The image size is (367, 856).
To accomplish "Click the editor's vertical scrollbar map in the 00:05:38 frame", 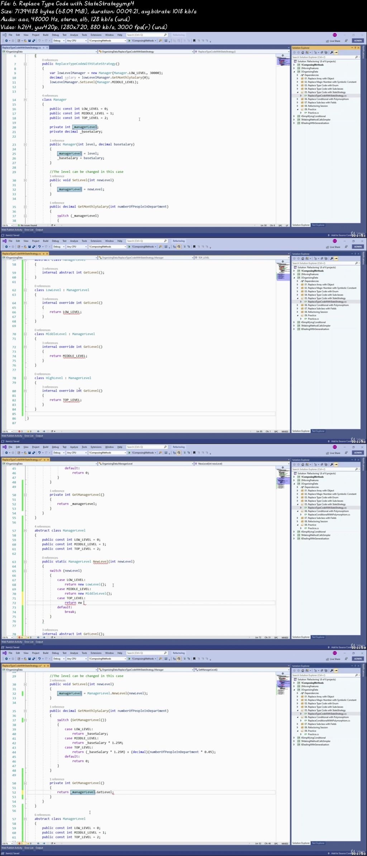I will click(x=283, y=552).
